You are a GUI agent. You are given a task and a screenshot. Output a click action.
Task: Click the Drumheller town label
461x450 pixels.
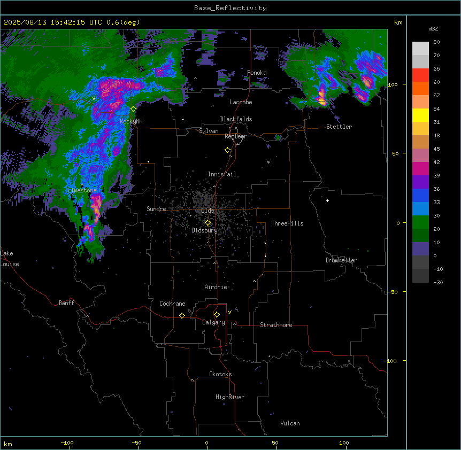pos(341,260)
